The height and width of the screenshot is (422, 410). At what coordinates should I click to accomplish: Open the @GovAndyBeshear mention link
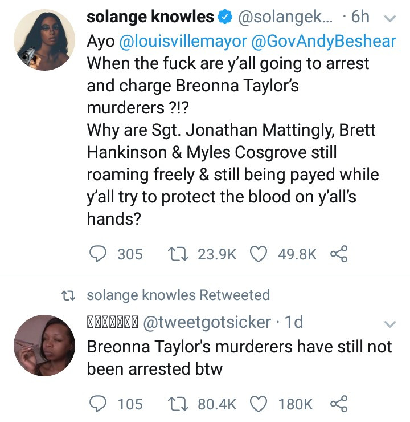click(323, 41)
